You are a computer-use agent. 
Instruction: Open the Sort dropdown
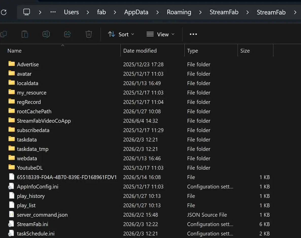[121, 34]
